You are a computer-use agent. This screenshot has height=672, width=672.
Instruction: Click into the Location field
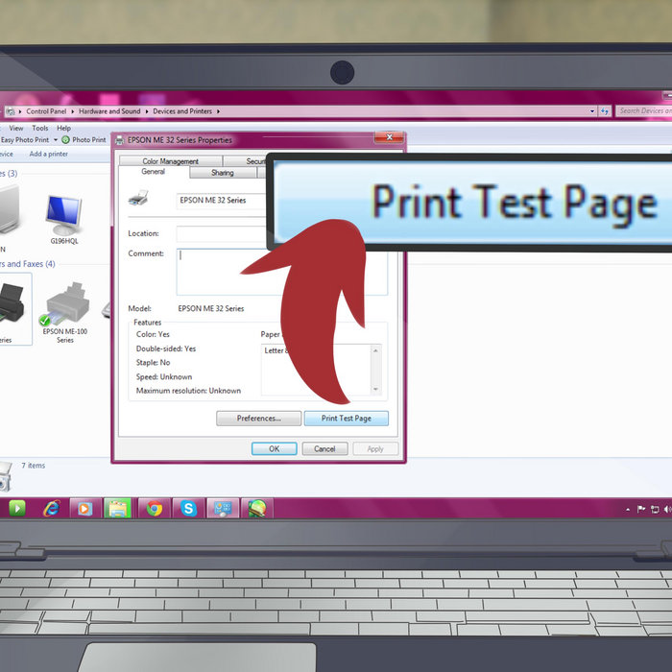[221, 233]
